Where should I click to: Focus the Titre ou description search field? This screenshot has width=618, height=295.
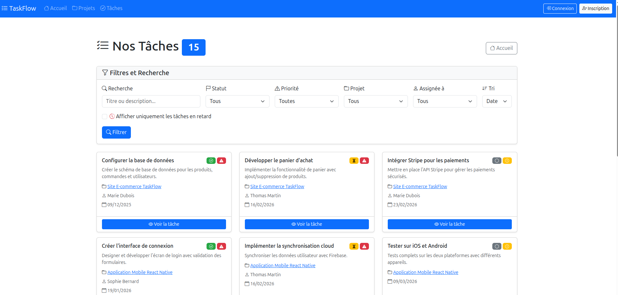click(x=151, y=101)
